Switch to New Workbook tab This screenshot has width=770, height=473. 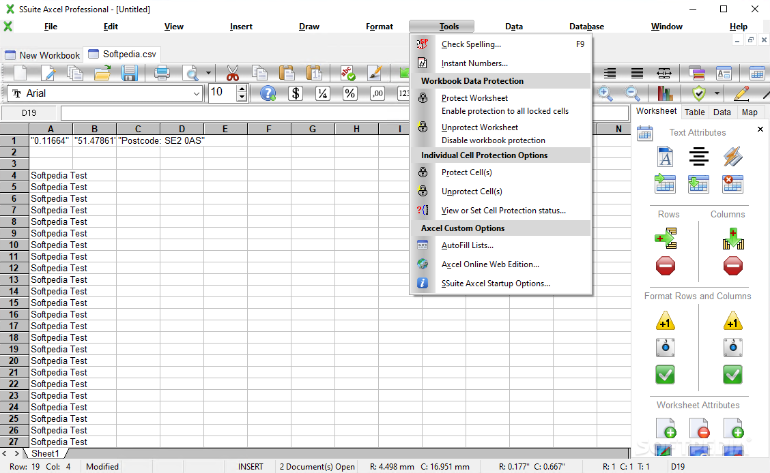tap(42, 55)
